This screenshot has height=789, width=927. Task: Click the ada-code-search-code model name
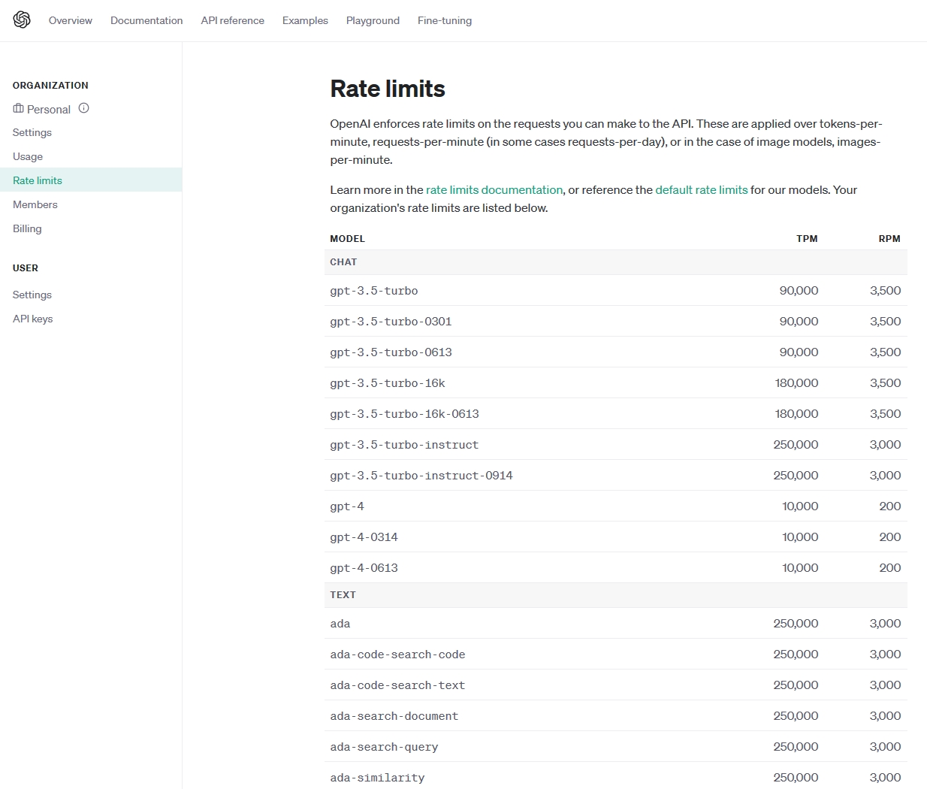(x=397, y=654)
